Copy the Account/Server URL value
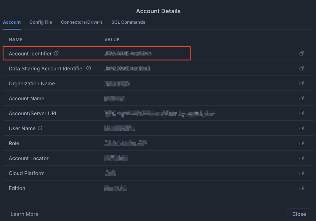The width and height of the screenshot is (316, 221). pos(302,113)
